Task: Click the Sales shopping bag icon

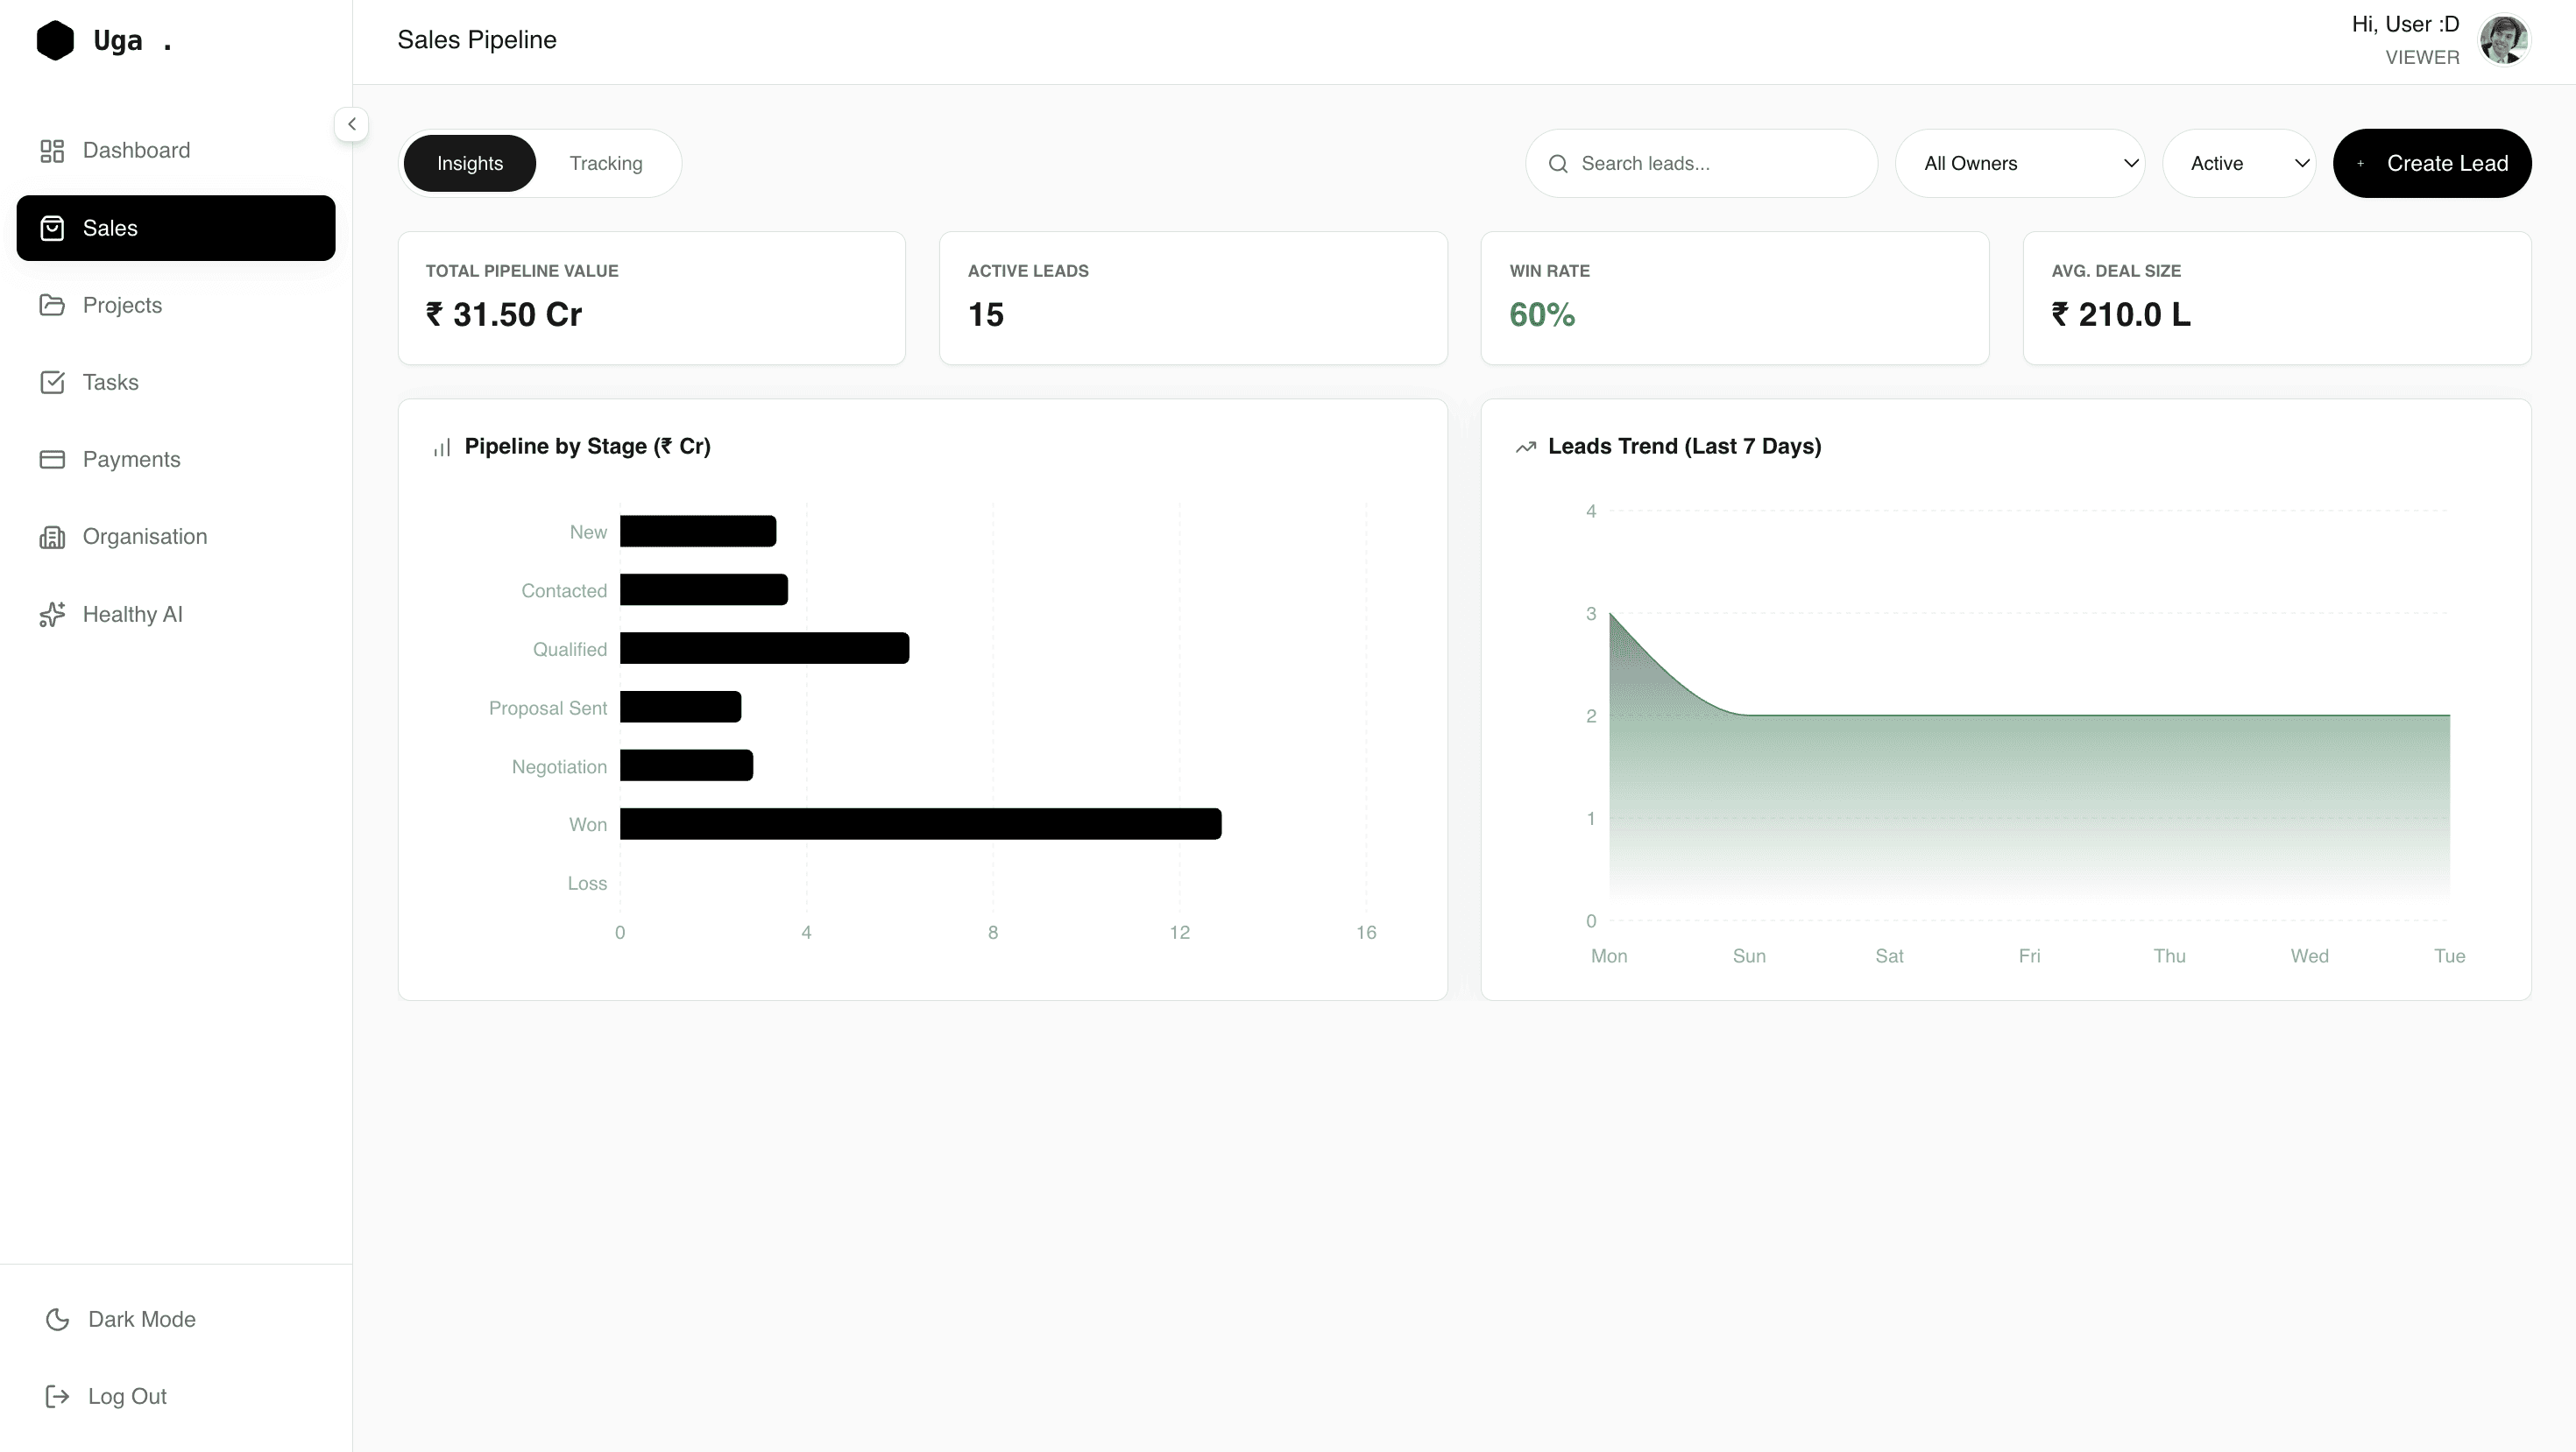Action: coord(52,229)
